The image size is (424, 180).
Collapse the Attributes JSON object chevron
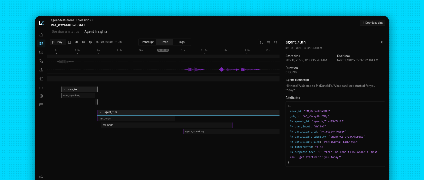pyautogui.click(x=290, y=106)
